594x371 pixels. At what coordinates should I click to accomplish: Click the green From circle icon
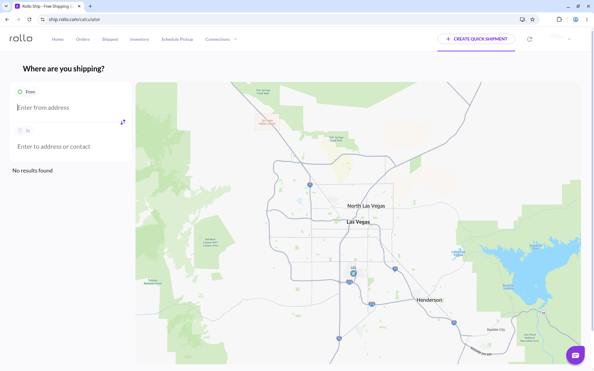tap(20, 92)
